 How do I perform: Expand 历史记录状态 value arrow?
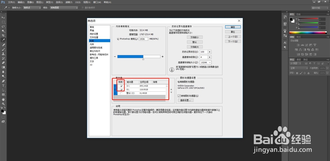pyautogui.click(x=210, y=52)
